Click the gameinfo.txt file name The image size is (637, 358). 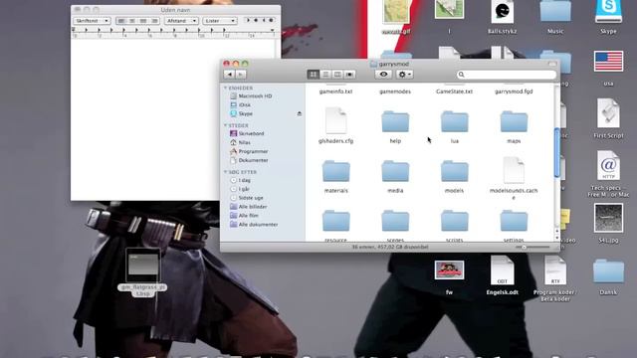click(336, 91)
